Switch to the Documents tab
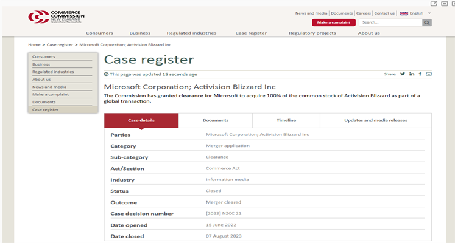The height and width of the screenshot is (243, 455). point(216,120)
